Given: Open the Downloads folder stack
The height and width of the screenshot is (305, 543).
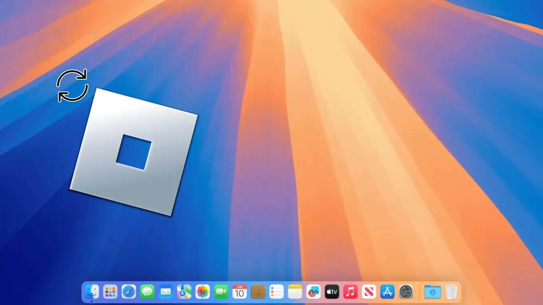Looking at the screenshot, I should tap(432, 292).
